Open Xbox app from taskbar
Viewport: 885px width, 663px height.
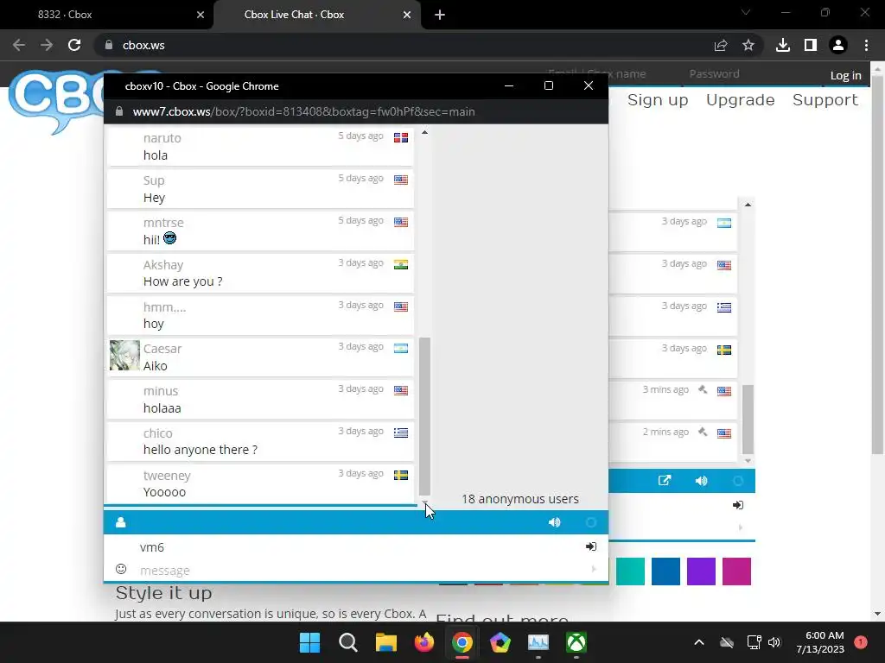(576, 642)
